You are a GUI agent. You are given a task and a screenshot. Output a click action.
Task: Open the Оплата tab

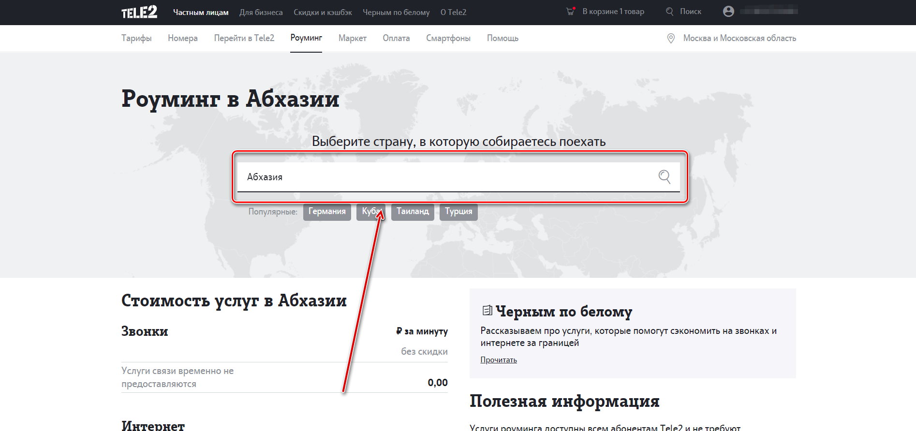tap(396, 38)
